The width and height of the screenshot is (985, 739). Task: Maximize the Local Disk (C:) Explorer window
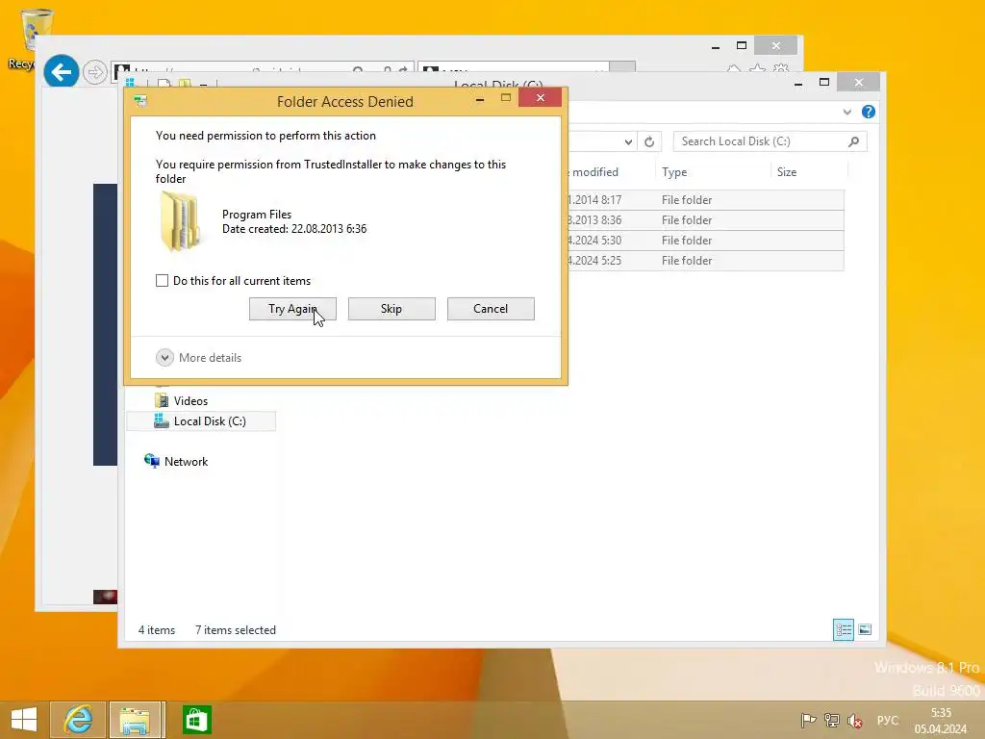pyautogui.click(x=824, y=83)
